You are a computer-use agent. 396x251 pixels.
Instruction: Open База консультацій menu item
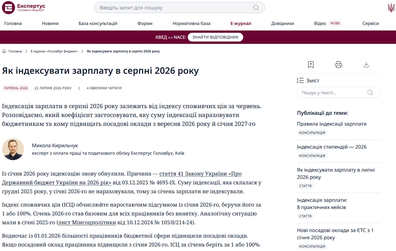[98, 23]
